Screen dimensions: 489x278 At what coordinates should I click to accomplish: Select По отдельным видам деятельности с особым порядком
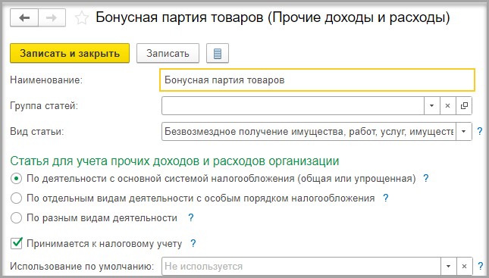tap(16, 198)
